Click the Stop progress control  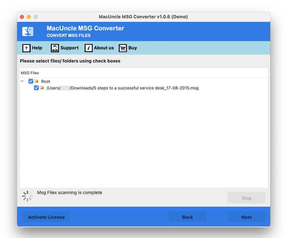(246, 198)
